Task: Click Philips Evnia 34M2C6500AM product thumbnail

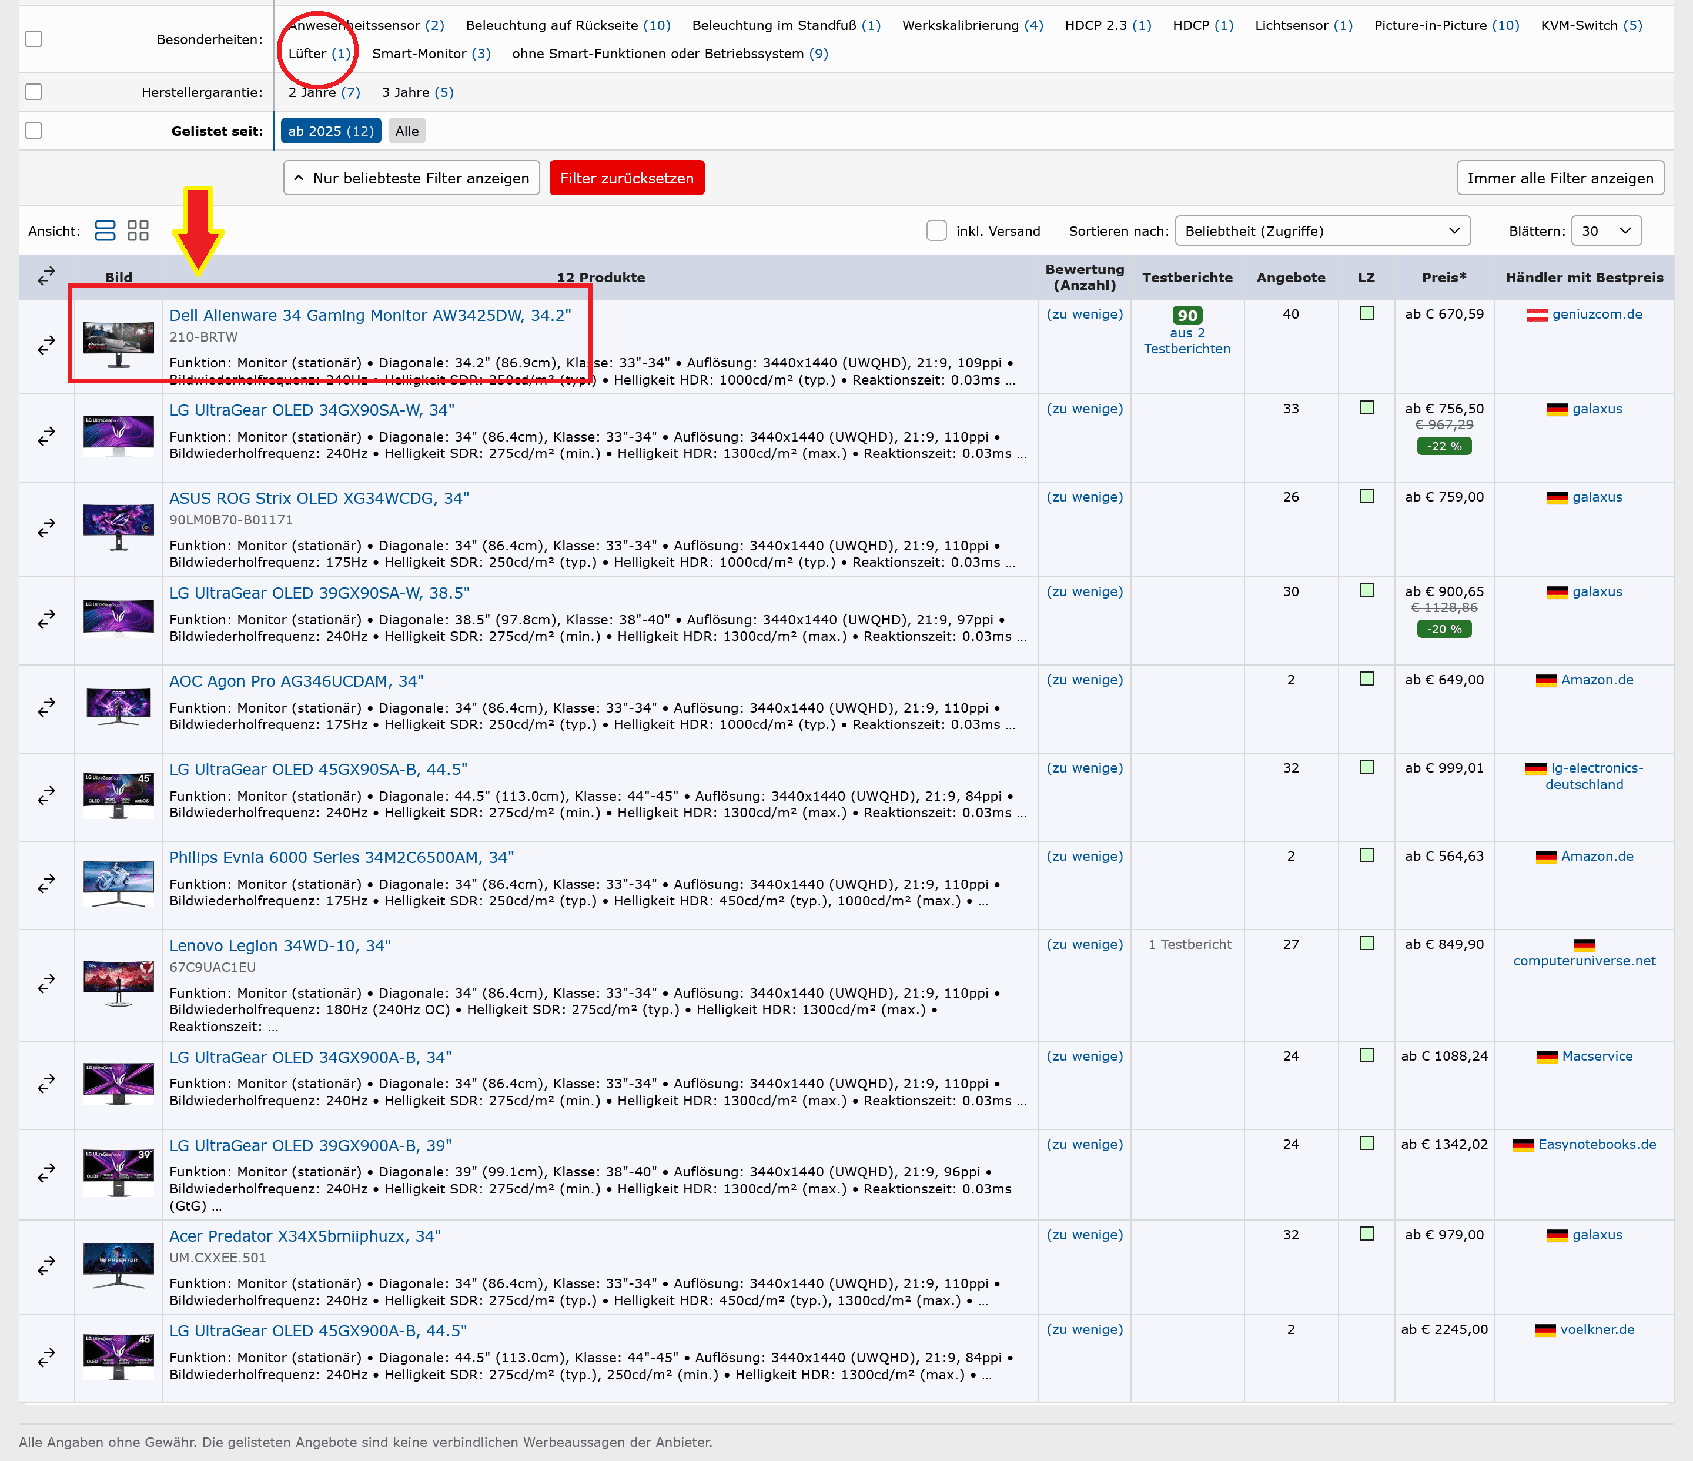Action: click(119, 883)
